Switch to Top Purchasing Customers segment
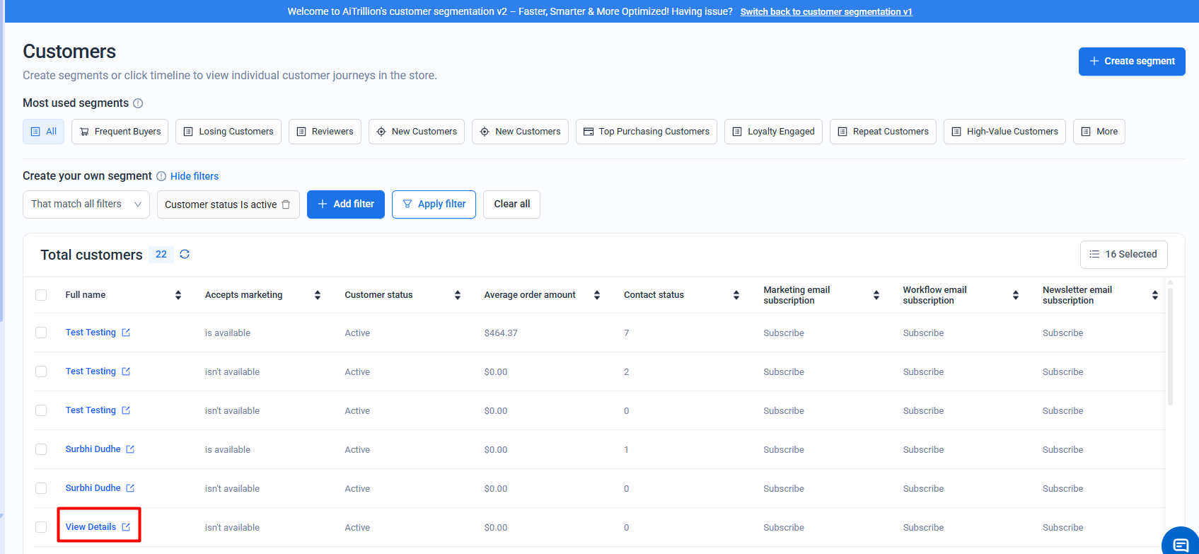This screenshot has width=1199, height=554. (646, 132)
